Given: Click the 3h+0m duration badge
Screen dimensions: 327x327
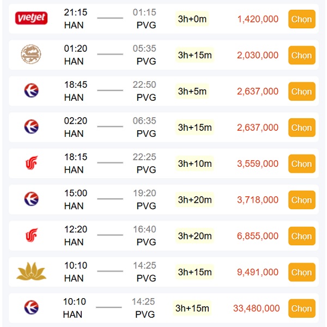Looking at the screenshot, I should 192,19.
